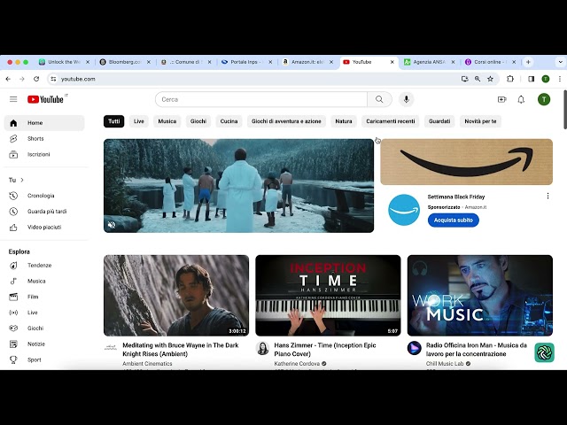The height and width of the screenshot is (425, 567).
Task: Open the YouTube account avatar menu
Action: [x=543, y=99]
